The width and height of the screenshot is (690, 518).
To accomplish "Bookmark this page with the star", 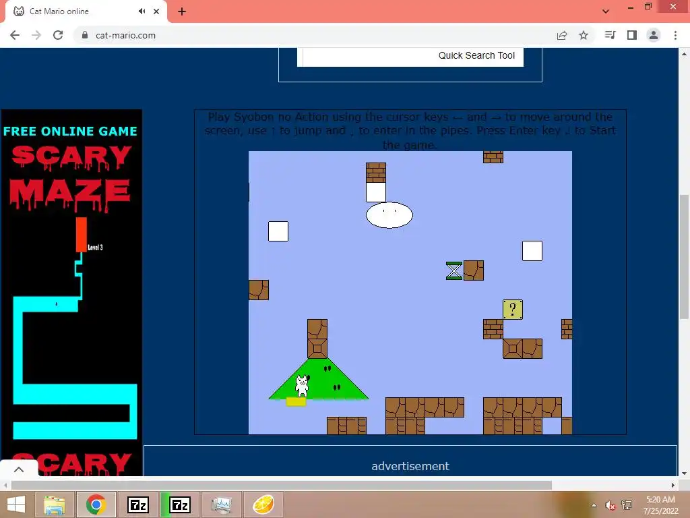I will pos(584,35).
